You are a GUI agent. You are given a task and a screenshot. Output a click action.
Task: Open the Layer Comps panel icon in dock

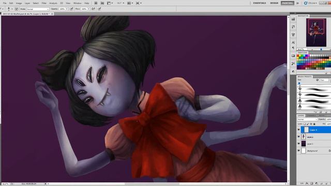(x=293, y=56)
